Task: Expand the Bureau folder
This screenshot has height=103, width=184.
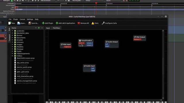Action: click(12, 35)
